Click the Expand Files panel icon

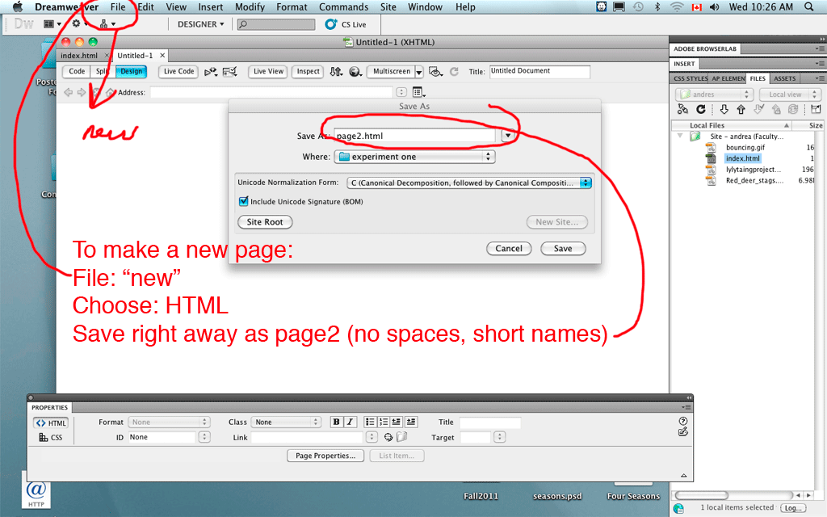816,109
